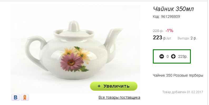This screenshot has height=105, width=209.
Task: Click the teapot product photo
Action: click(x=75, y=49)
